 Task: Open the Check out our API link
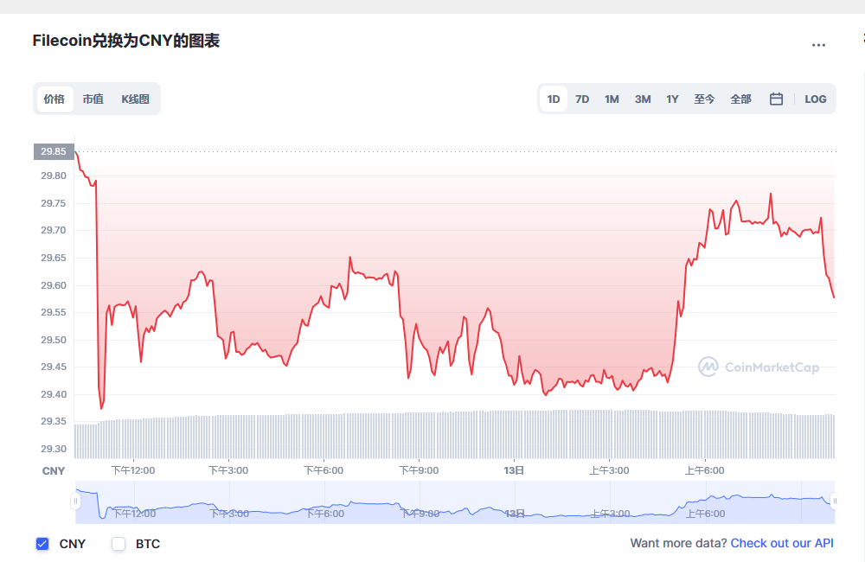pos(782,543)
